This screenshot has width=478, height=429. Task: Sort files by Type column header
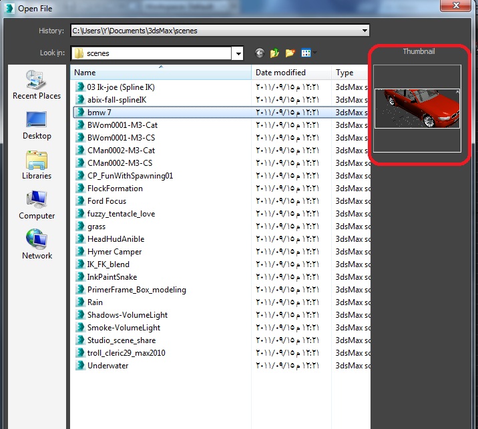point(350,73)
